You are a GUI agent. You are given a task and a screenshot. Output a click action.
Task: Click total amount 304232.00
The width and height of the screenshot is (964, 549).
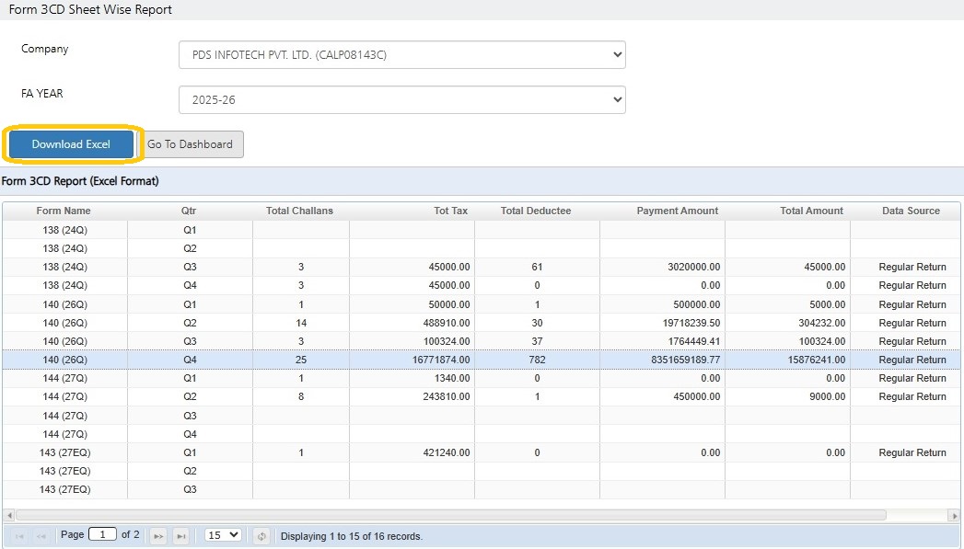coord(822,323)
